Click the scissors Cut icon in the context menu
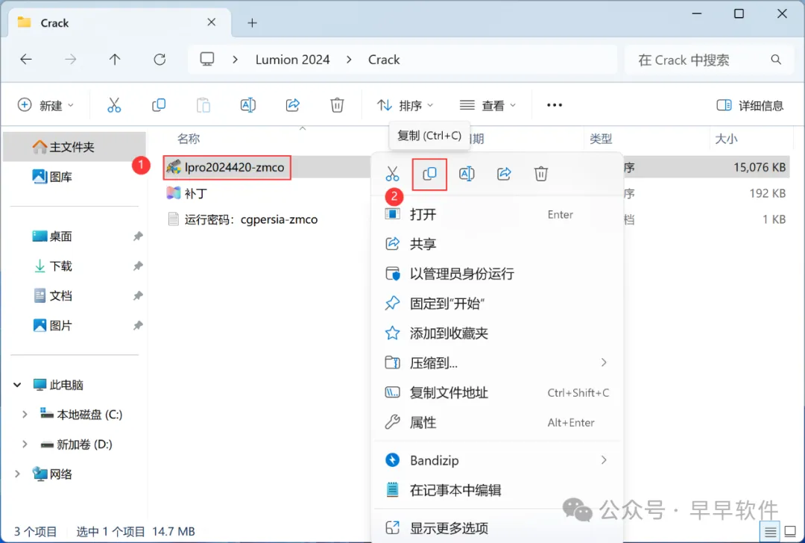Viewport: 805px width, 543px height. coord(392,174)
